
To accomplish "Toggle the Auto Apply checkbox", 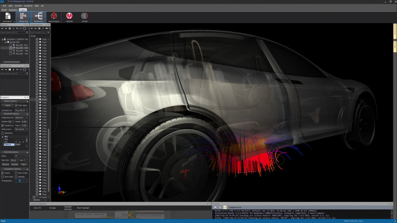I will coord(17,106).
